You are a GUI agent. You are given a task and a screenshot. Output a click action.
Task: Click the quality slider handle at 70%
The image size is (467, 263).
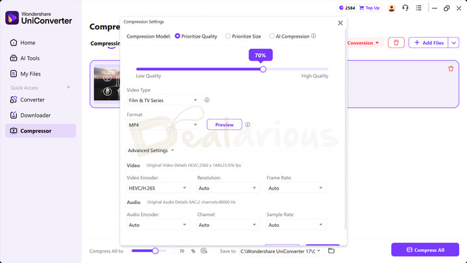coord(263,69)
